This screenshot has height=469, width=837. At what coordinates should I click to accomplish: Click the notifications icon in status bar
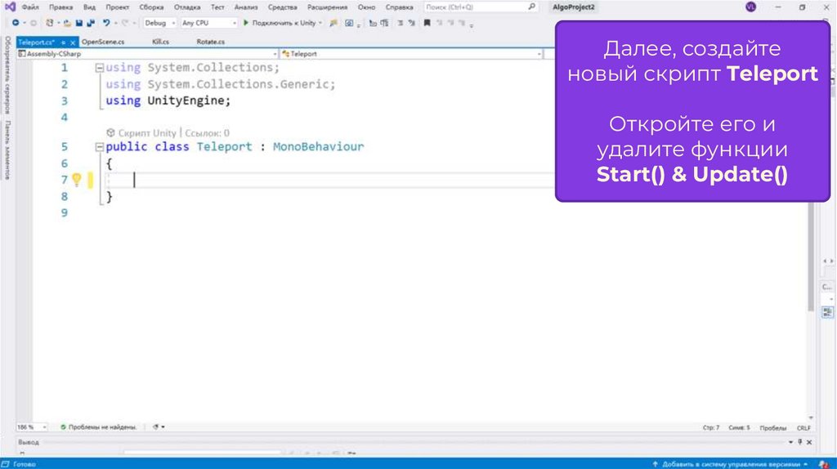tap(824, 464)
